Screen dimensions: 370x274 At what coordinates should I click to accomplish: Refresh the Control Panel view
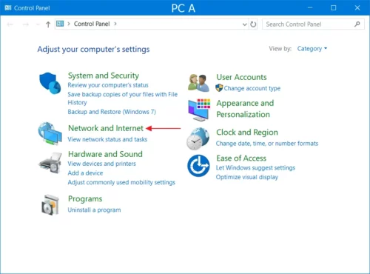(x=253, y=24)
